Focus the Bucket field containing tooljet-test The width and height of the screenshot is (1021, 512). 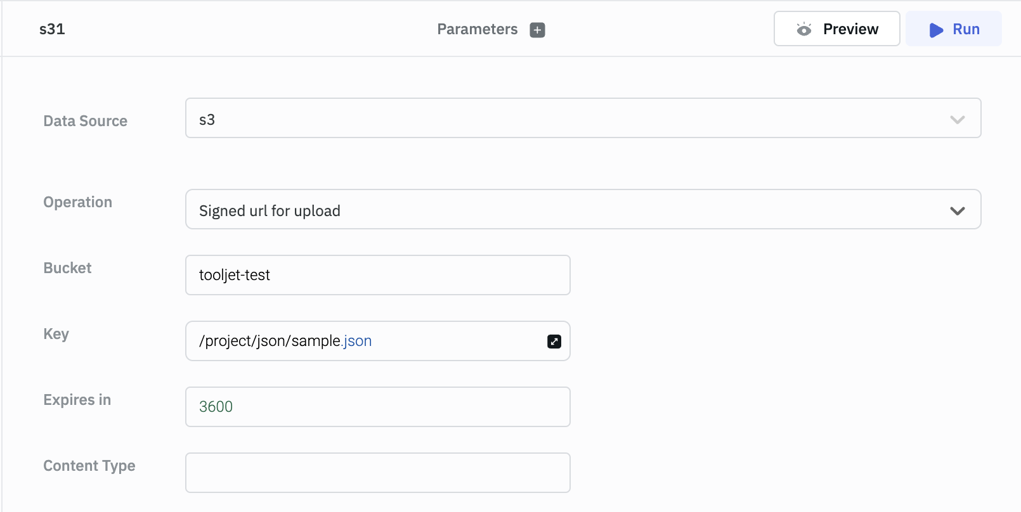(x=377, y=275)
